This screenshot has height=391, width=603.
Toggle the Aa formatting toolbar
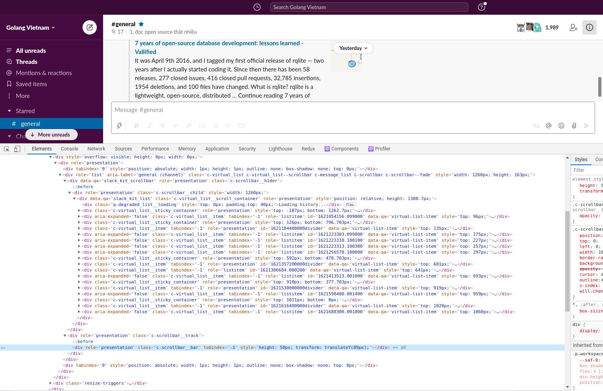(x=536, y=125)
